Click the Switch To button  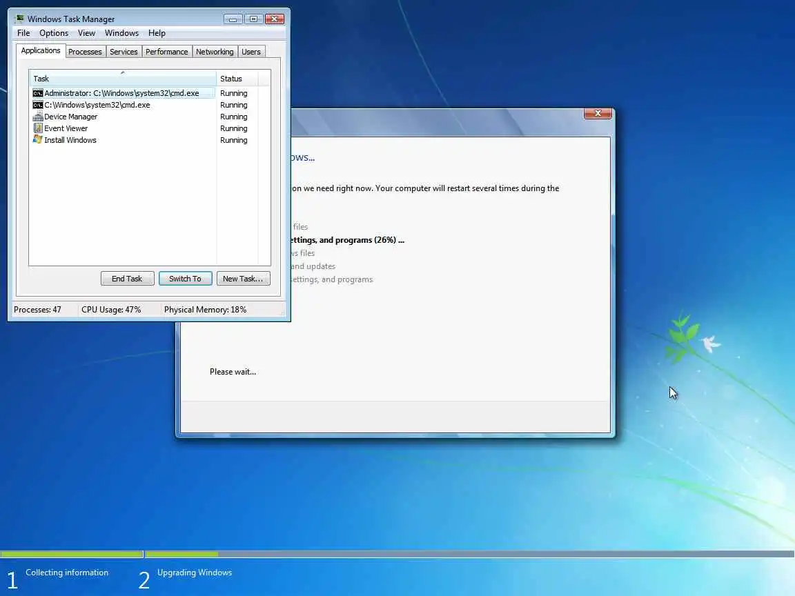185,279
